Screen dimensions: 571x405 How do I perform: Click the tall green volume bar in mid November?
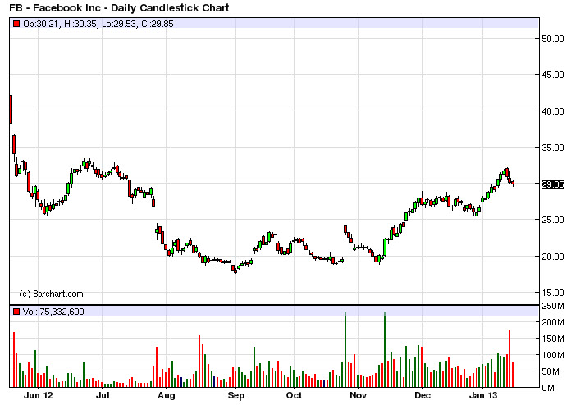point(385,349)
